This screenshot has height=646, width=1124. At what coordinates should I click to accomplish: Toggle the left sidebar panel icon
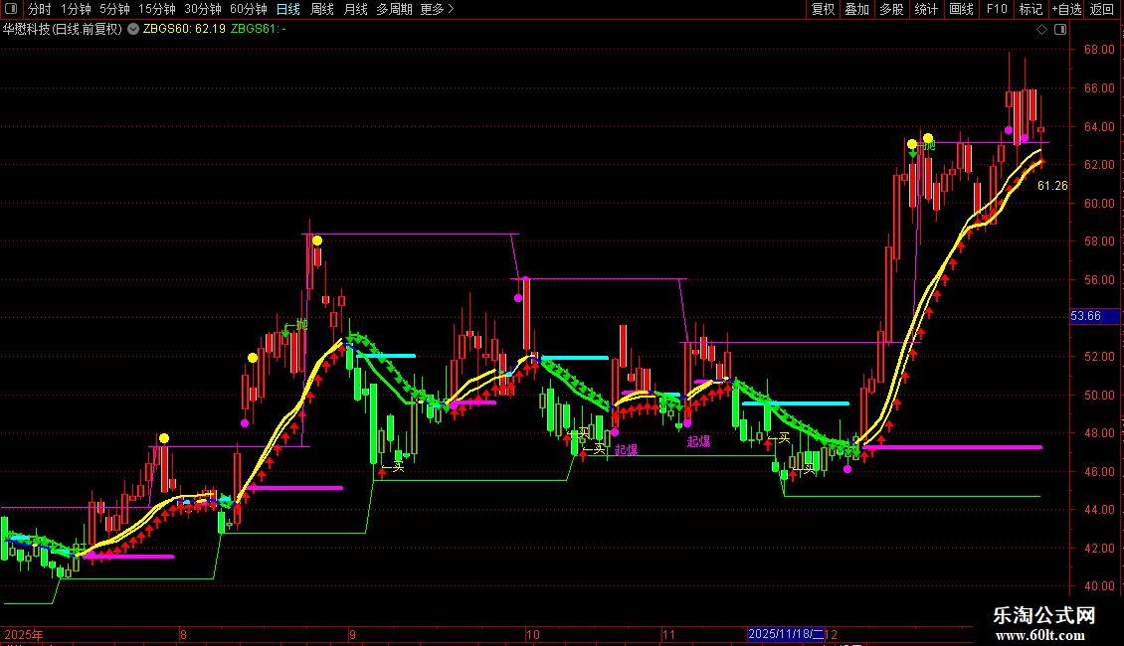point(11,9)
